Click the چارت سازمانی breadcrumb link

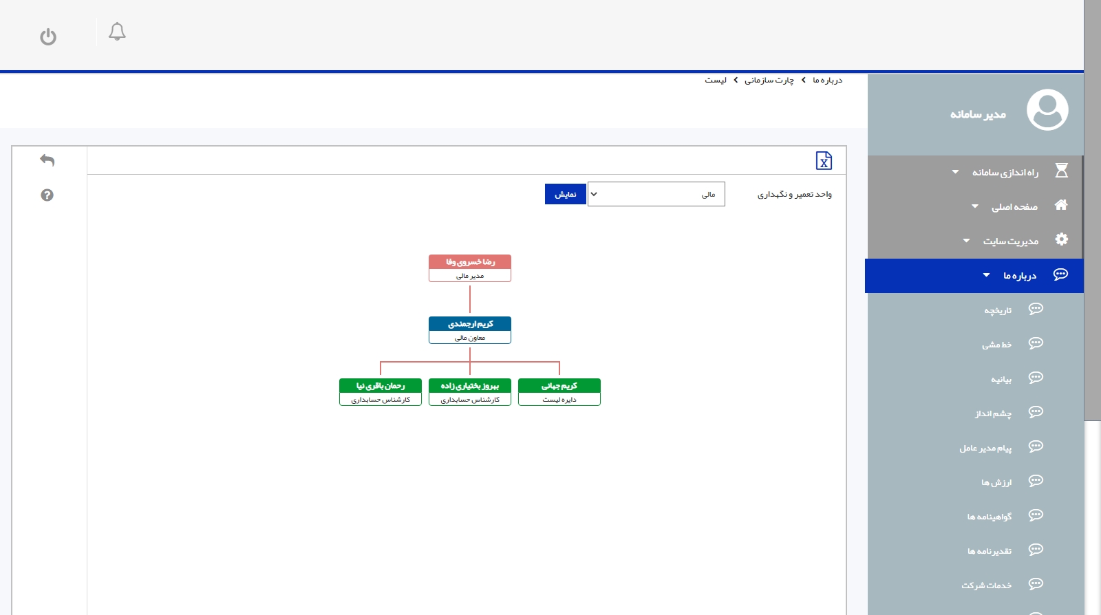coord(769,80)
